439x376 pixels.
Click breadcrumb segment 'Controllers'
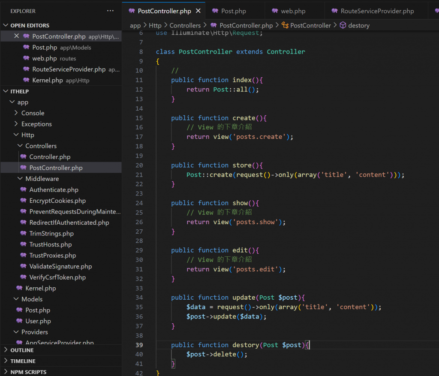tap(185, 25)
